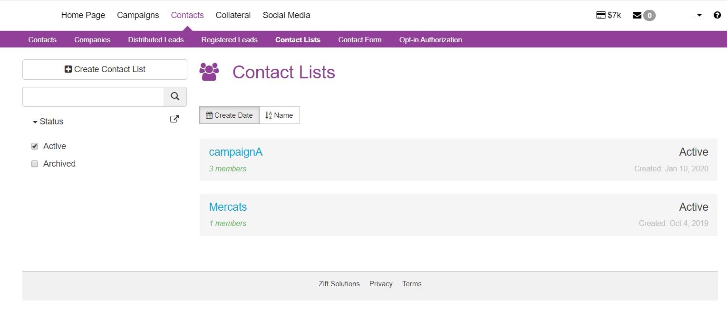
Task: Open filters in new window via external link icon
Action: pyautogui.click(x=174, y=119)
